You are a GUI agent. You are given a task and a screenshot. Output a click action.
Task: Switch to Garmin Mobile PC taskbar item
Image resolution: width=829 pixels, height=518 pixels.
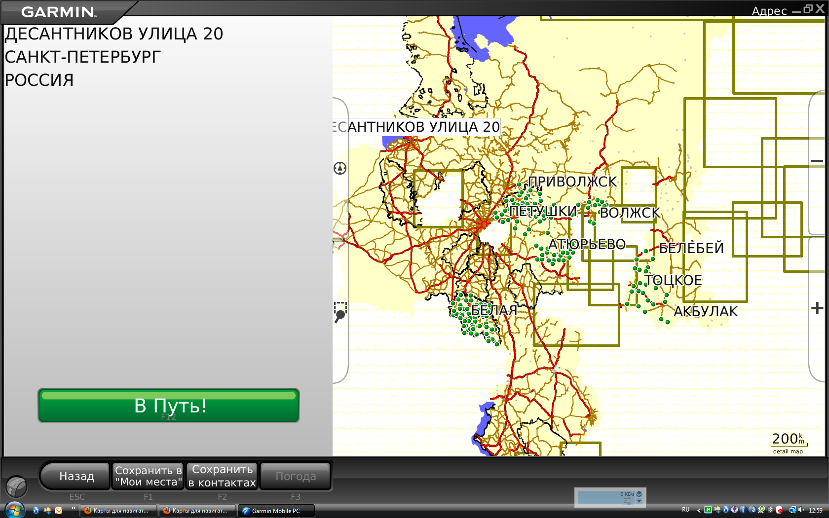276,511
